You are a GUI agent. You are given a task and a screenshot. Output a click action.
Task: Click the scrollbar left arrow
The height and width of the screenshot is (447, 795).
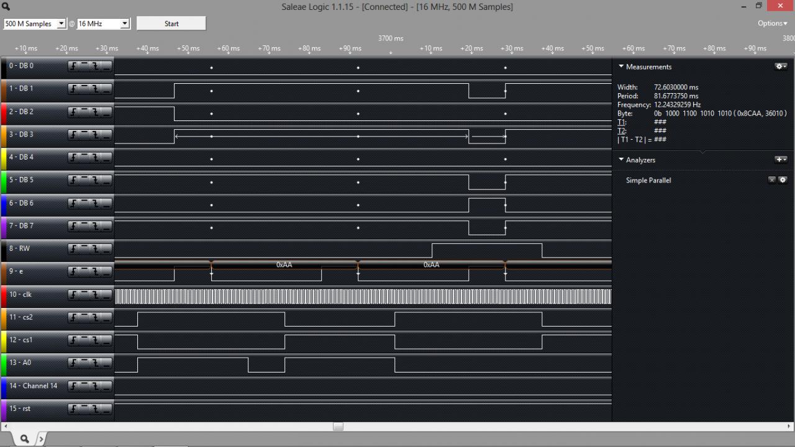4,427
